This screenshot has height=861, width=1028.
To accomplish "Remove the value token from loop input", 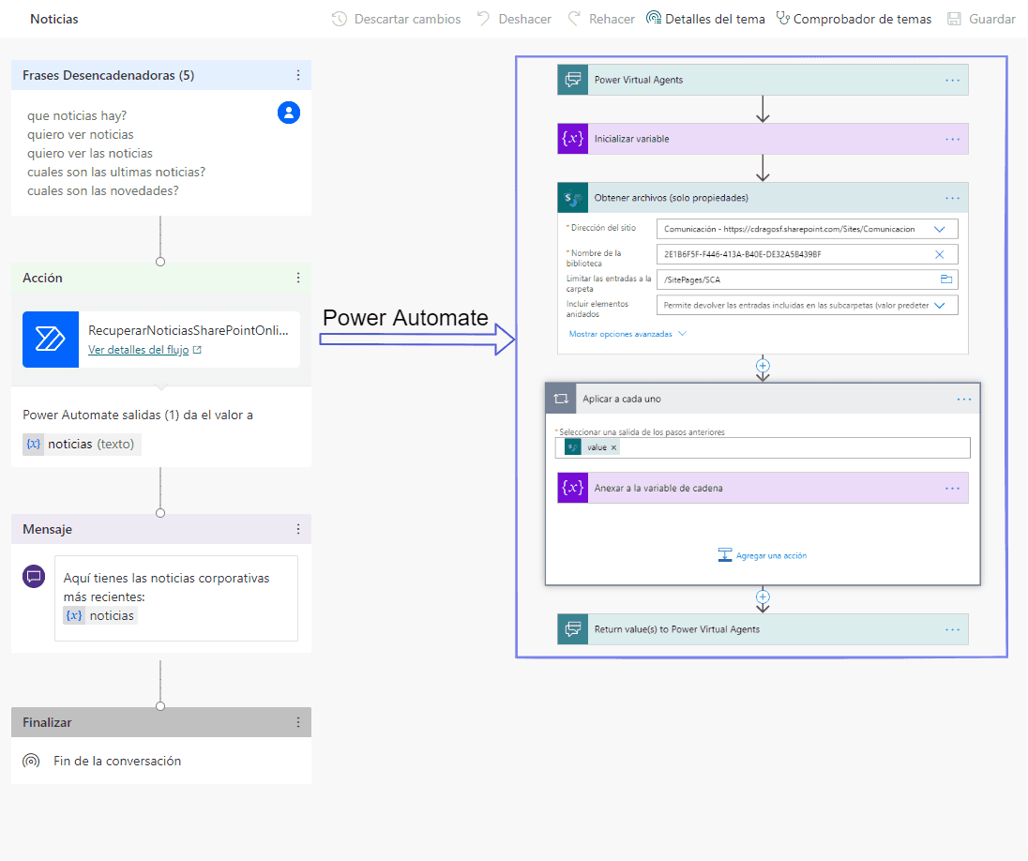I will pyautogui.click(x=613, y=448).
